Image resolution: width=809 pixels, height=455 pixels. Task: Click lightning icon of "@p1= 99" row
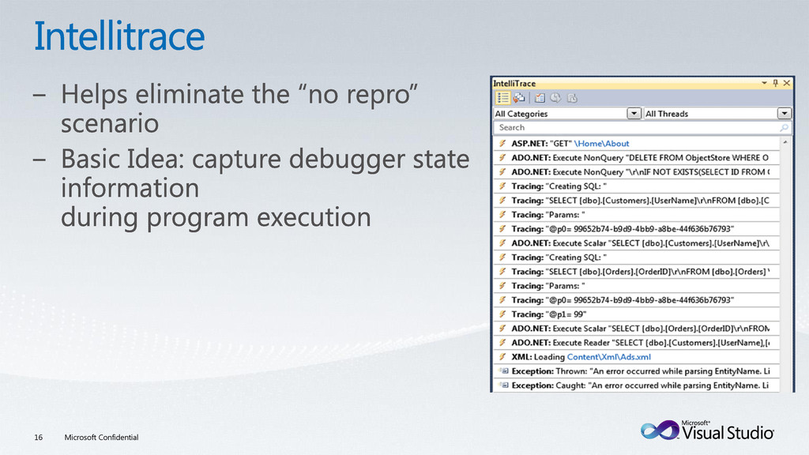[x=502, y=314]
